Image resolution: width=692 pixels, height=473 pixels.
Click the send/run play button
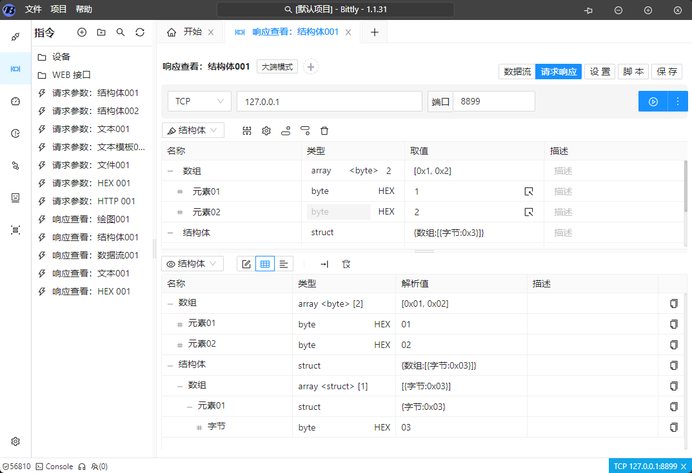coord(653,102)
